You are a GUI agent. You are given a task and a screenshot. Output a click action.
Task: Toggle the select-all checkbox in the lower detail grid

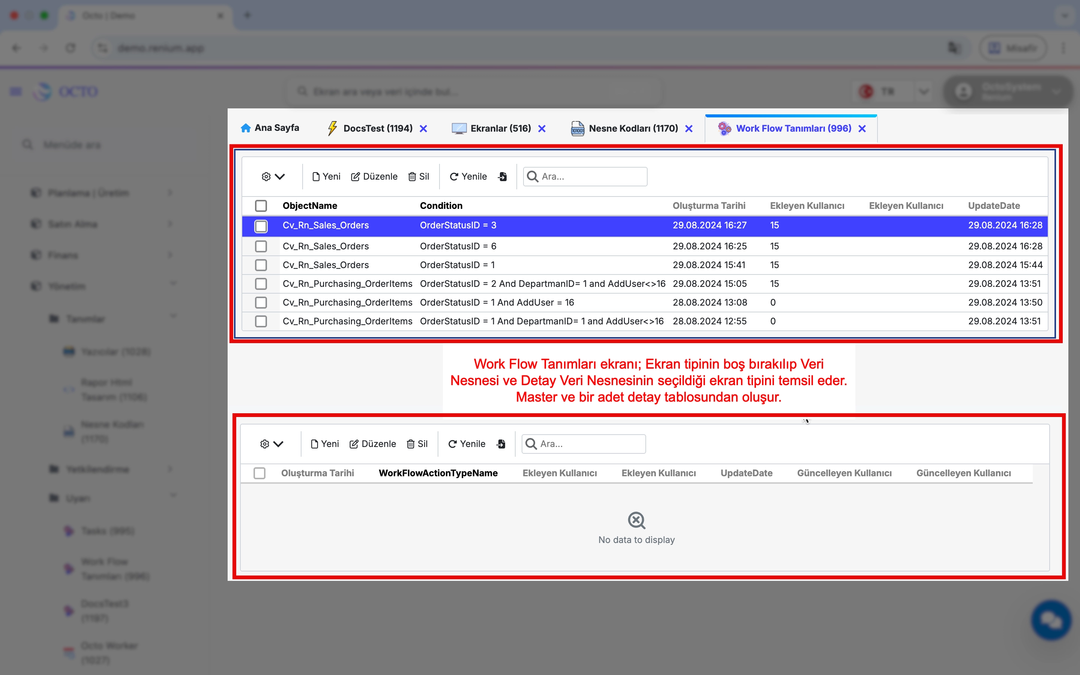pyautogui.click(x=259, y=473)
